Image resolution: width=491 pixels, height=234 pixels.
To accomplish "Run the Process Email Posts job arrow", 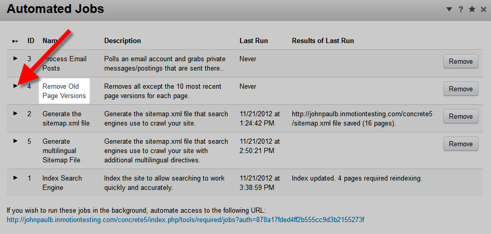I will [16, 59].
